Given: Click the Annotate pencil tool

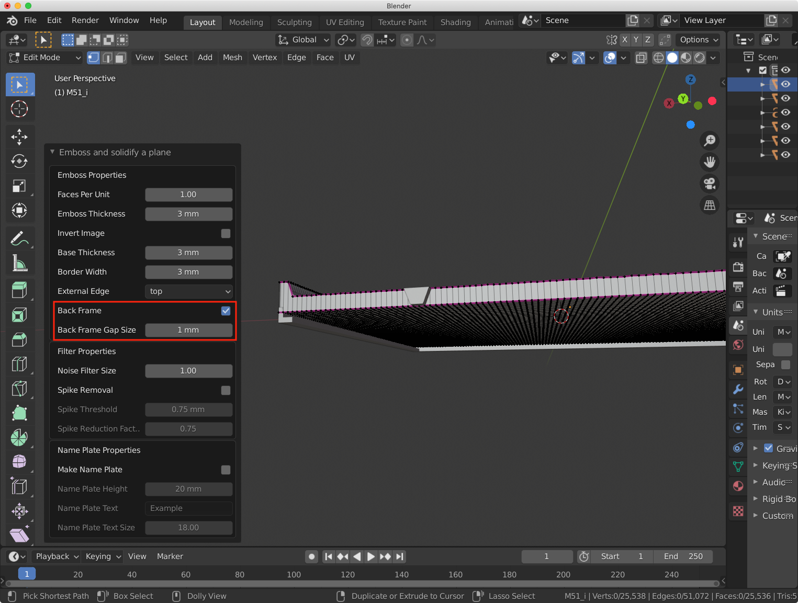Looking at the screenshot, I should click(19, 238).
